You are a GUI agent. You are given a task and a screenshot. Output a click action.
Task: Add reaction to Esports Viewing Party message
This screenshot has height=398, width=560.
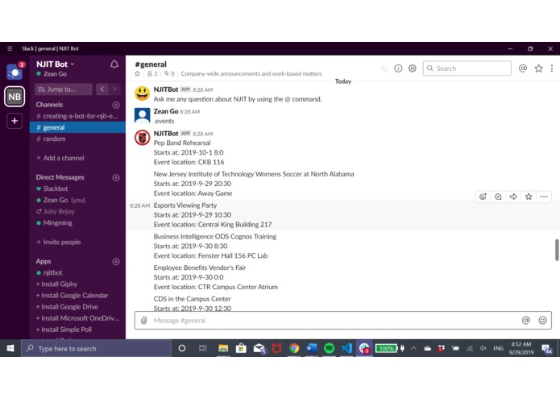[483, 197]
